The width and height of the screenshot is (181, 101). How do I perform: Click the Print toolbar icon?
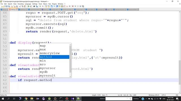pyautogui.click(x=17, y=6)
